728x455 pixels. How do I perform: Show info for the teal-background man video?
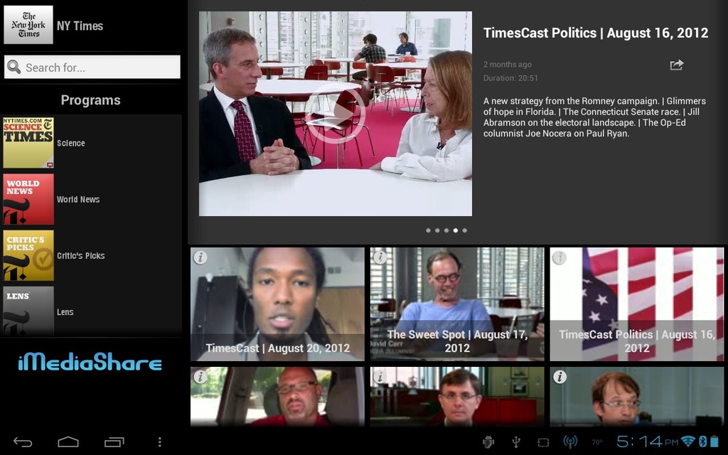coord(560,377)
